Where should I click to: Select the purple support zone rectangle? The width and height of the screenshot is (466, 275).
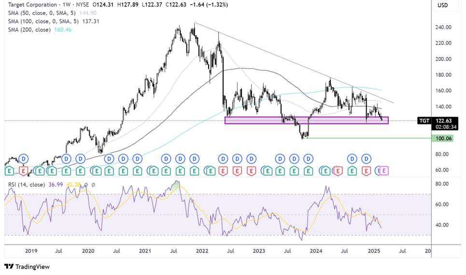[307, 120]
